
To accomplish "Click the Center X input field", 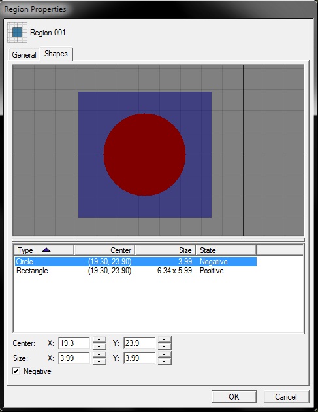I will pyautogui.click(x=74, y=343).
